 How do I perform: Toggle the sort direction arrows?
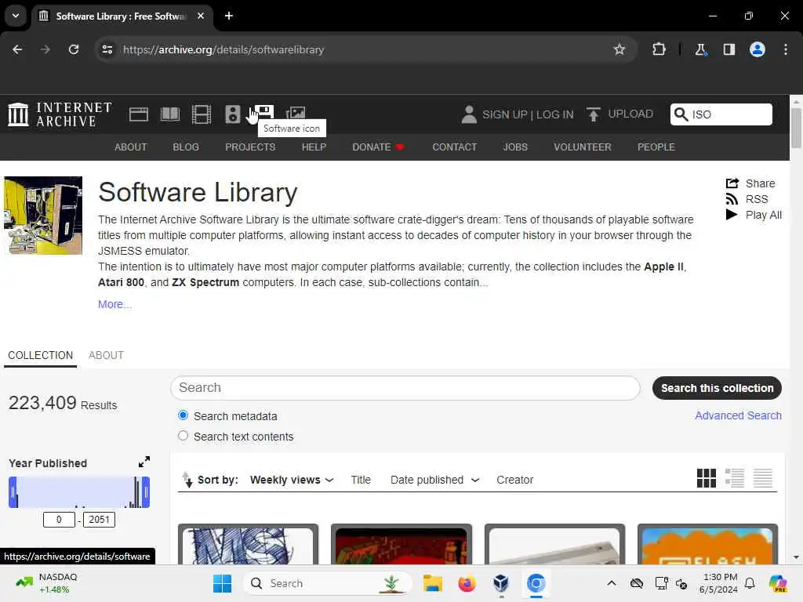click(x=187, y=480)
